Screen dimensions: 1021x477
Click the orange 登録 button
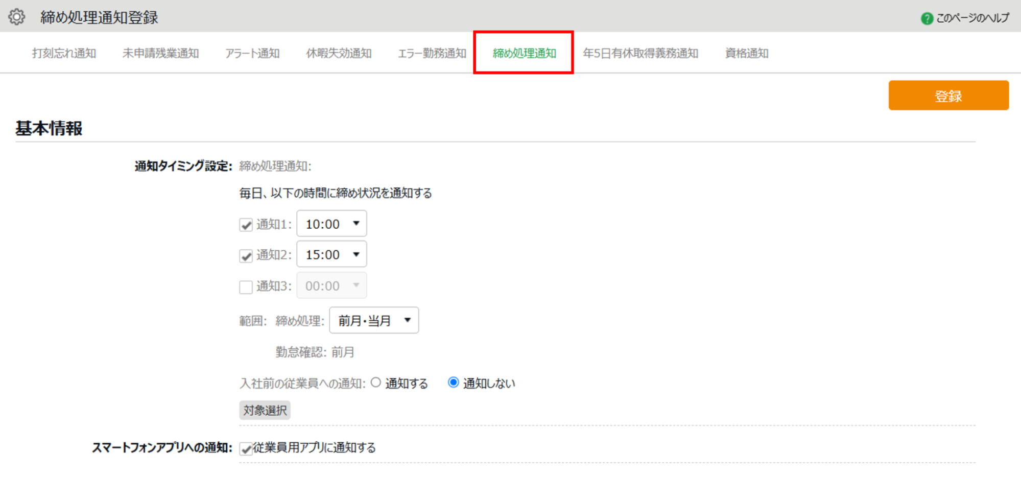tap(948, 96)
